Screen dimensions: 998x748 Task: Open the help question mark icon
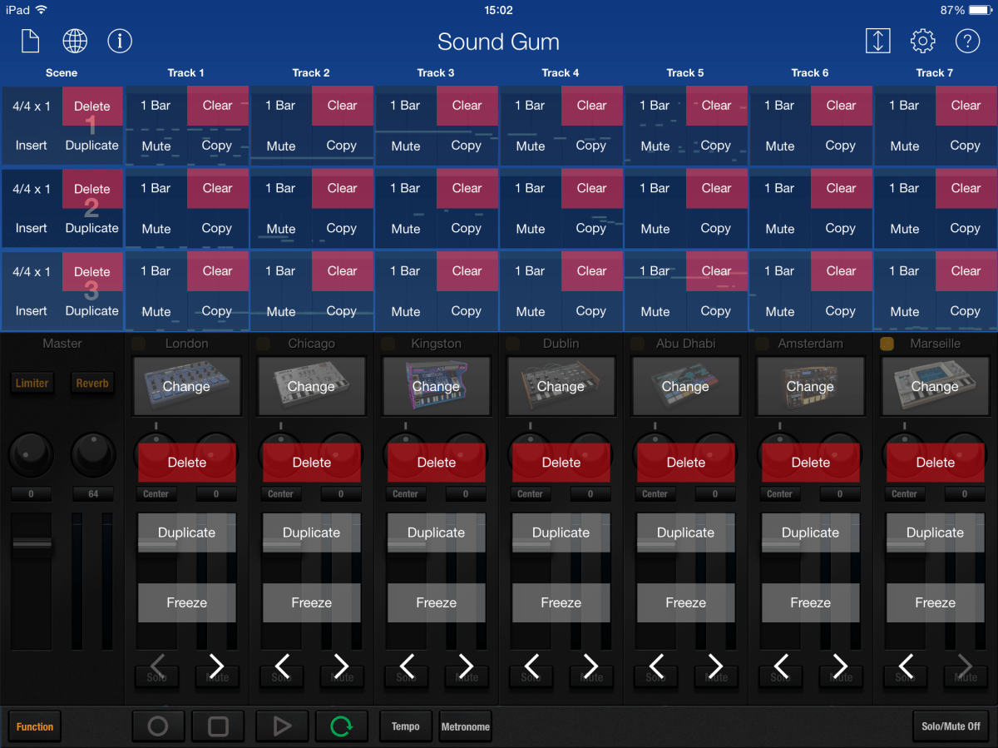(967, 41)
